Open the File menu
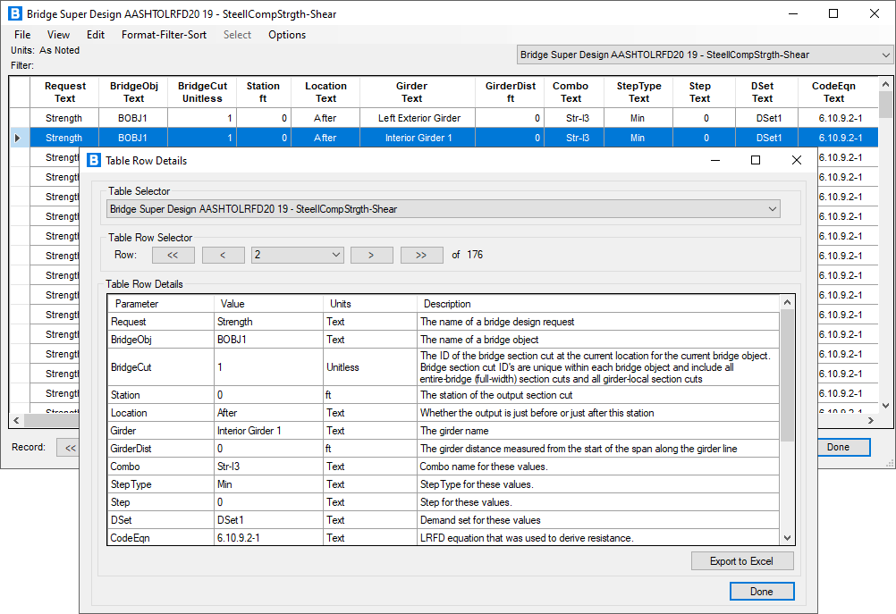This screenshot has height=614, width=896. coord(22,35)
